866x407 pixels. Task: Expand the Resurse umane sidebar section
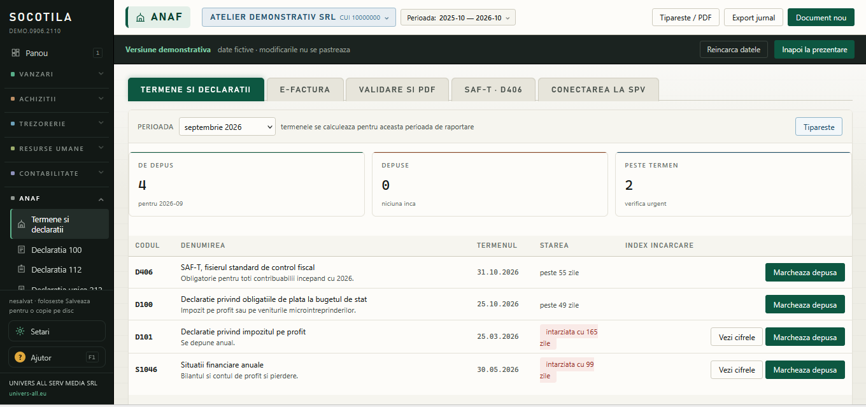pos(57,148)
